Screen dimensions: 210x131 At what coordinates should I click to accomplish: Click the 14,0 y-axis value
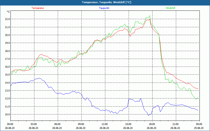coord(8,83)
